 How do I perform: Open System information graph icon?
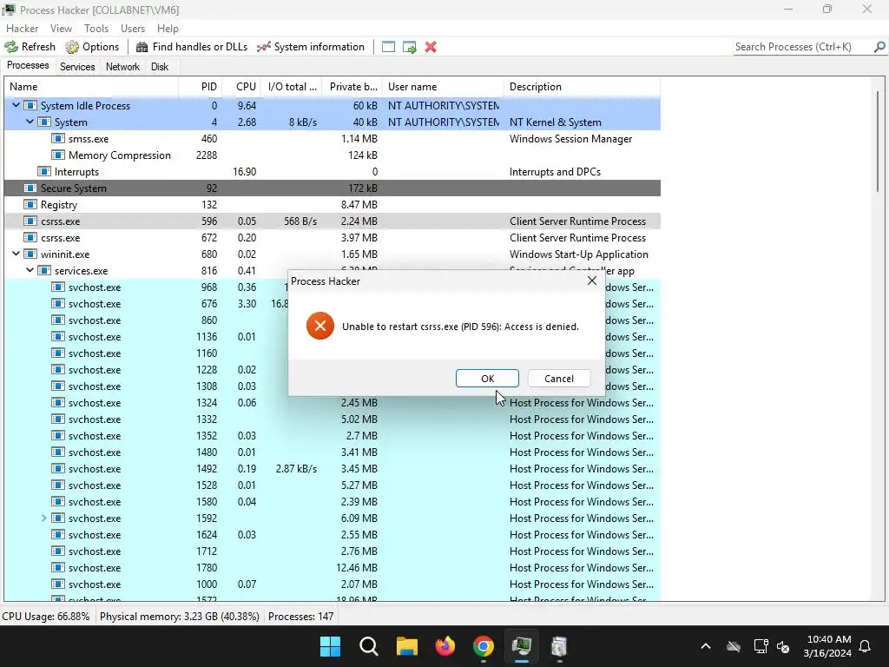point(264,47)
